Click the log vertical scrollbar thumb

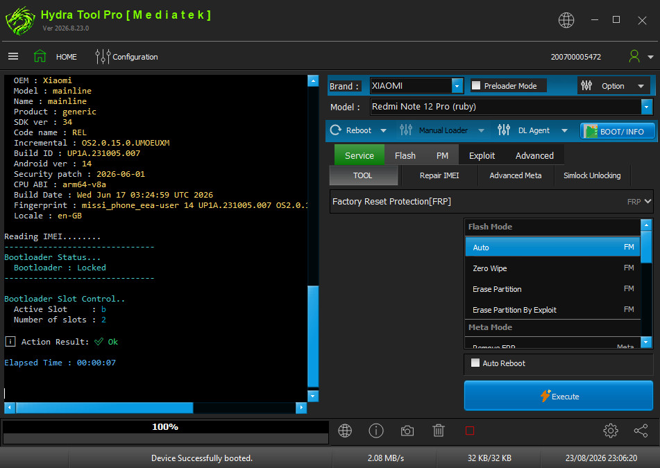point(313,336)
